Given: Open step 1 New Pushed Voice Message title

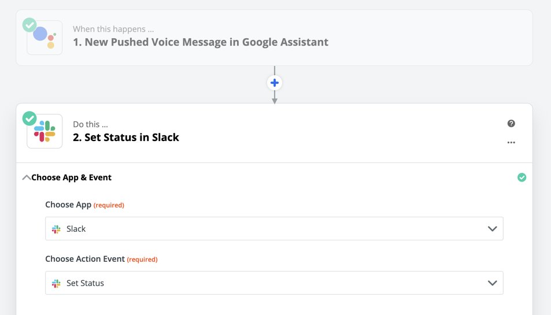Looking at the screenshot, I should point(200,42).
